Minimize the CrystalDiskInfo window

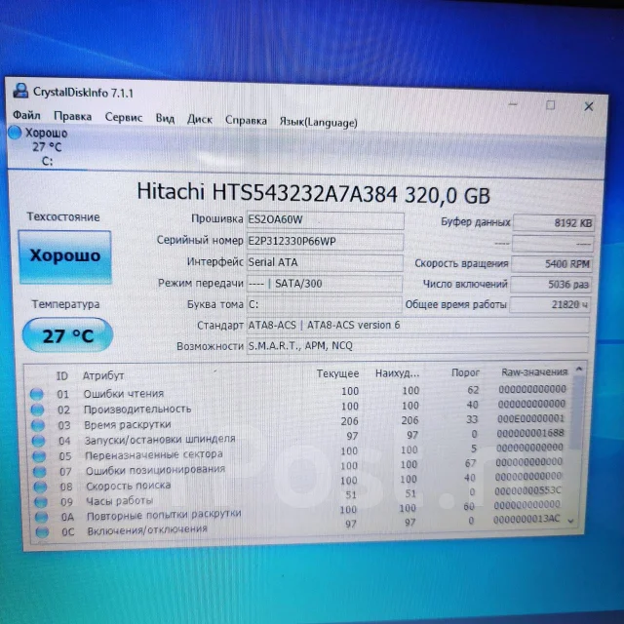point(513,104)
